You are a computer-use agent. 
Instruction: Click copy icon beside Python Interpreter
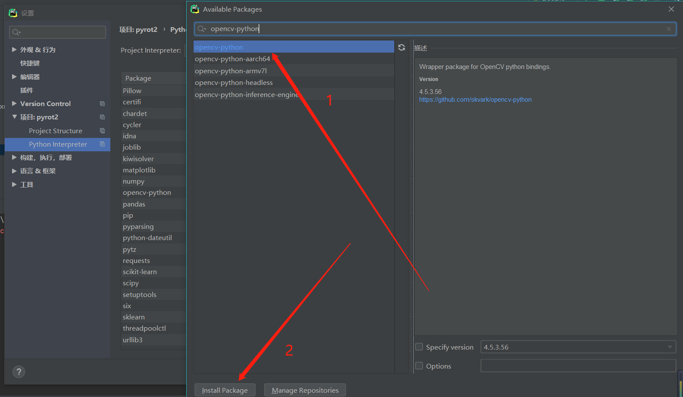(102, 144)
